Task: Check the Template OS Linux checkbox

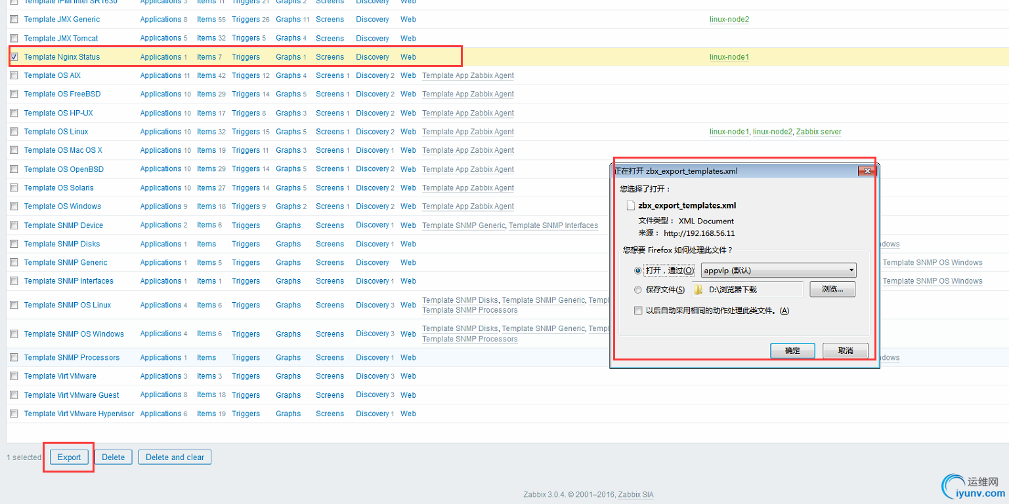Action: 14,132
